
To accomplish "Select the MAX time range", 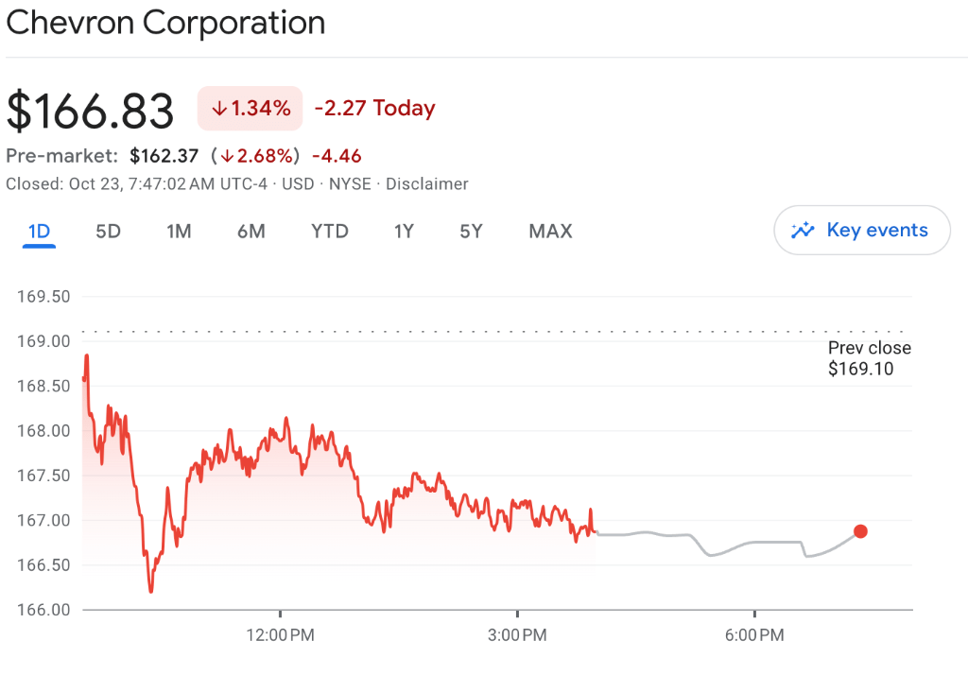I will (x=550, y=232).
